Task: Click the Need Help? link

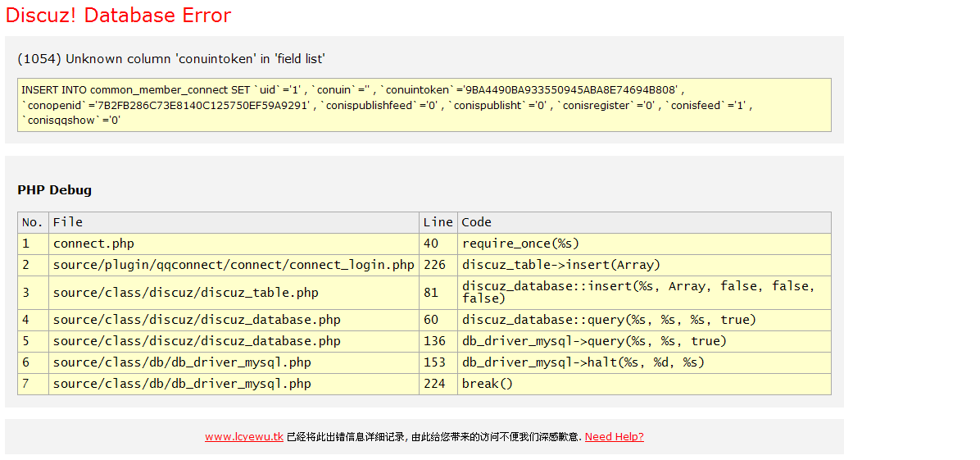Action: (x=614, y=437)
